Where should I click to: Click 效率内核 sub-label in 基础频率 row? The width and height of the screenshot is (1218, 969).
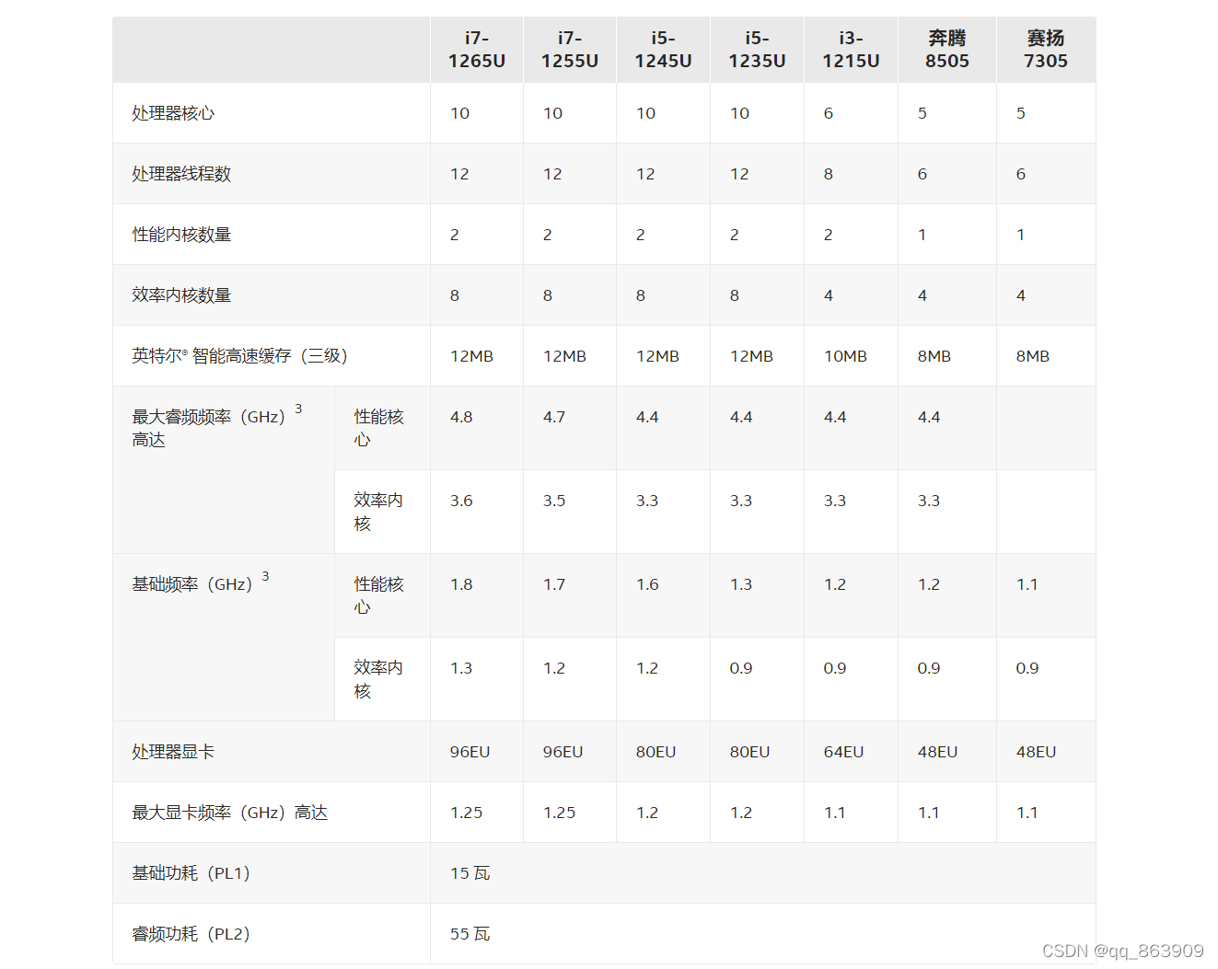tap(378, 679)
